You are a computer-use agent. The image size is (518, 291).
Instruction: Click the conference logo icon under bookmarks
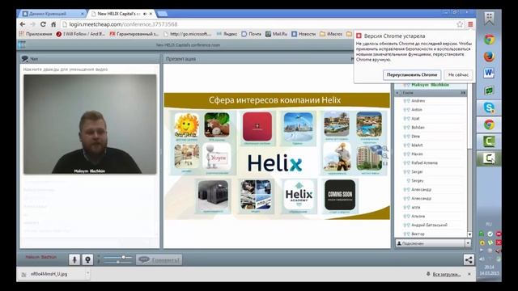(x=22, y=45)
